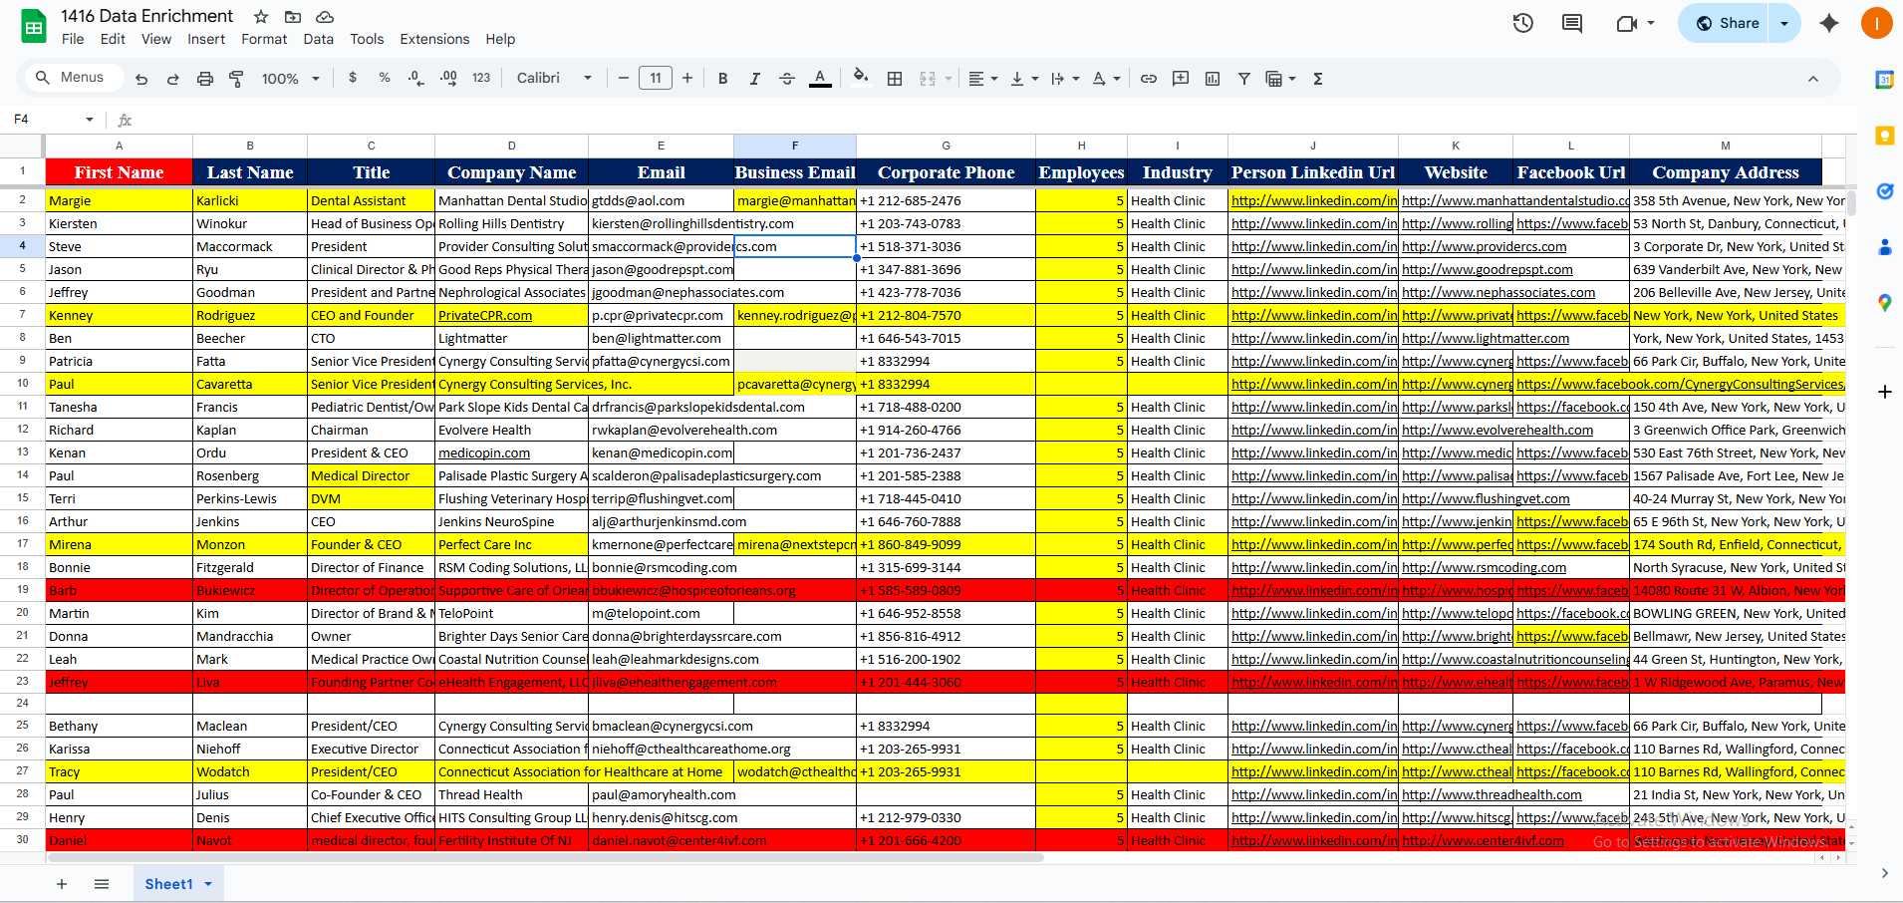The height and width of the screenshot is (903, 1903).
Task: Open the Calibri font dropdown
Action: pyautogui.click(x=554, y=78)
